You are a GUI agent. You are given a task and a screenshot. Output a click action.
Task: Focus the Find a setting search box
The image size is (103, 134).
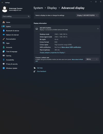tap(16, 16)
